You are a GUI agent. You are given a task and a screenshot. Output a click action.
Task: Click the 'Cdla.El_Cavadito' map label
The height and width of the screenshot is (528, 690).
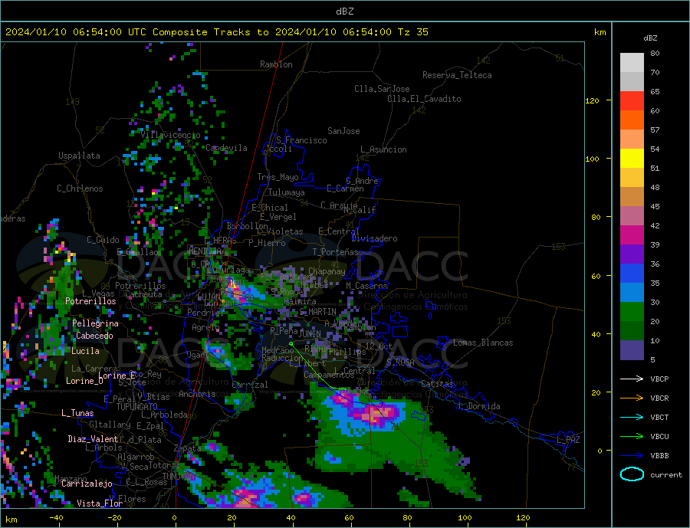(x=424, y=99)
